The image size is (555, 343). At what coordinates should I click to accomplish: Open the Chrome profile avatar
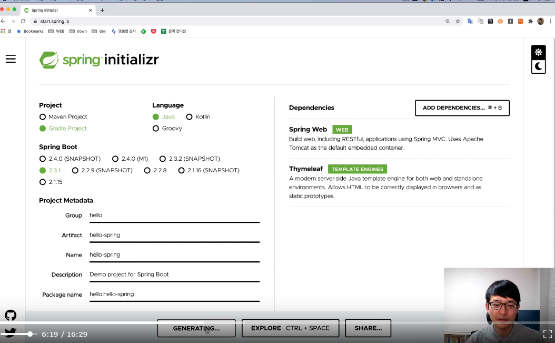[x=540, y=21]
